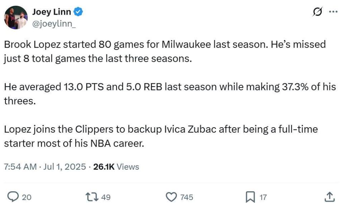Click the bookmark count of 17
The height and width of the screenshot is (203, 344).
[263, 197]
